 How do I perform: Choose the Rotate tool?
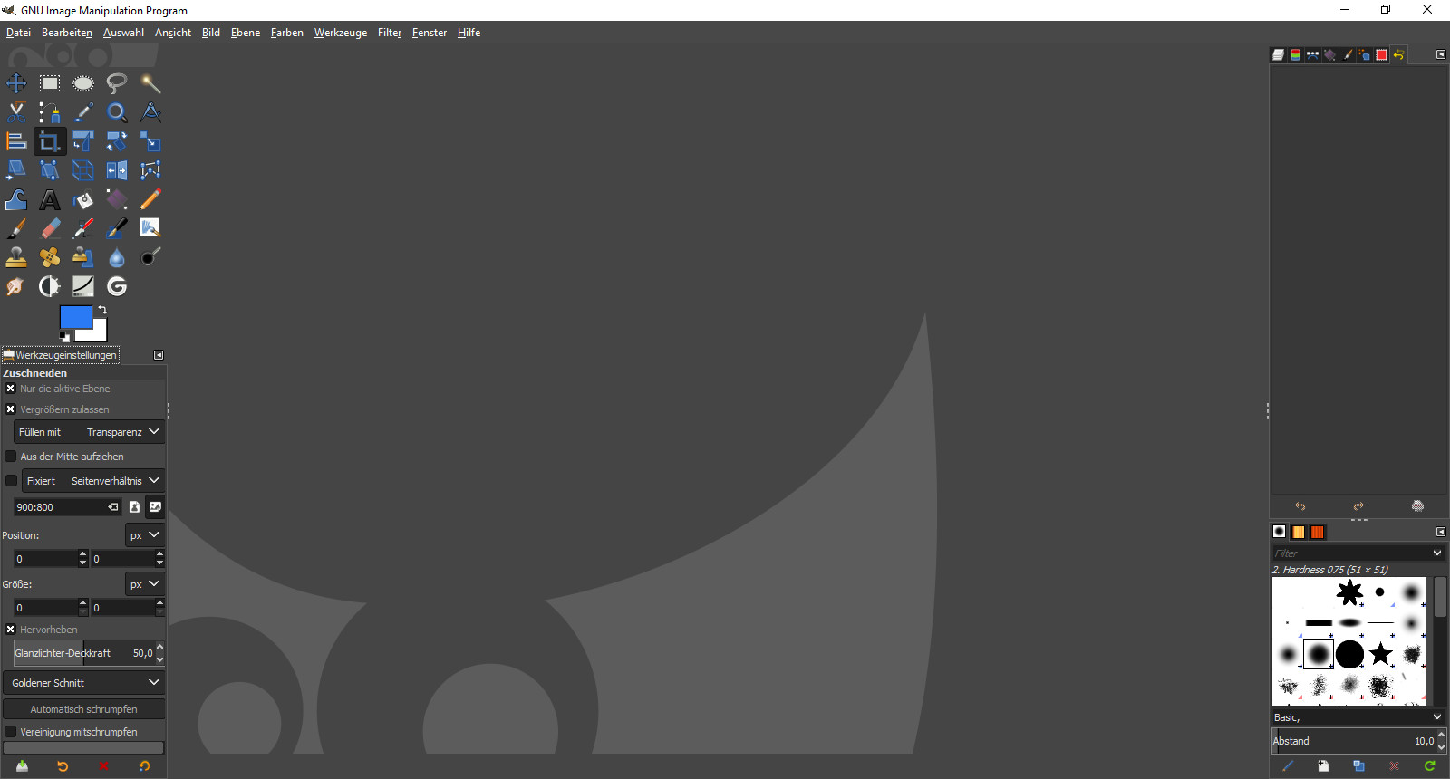(x=117, y=141)
